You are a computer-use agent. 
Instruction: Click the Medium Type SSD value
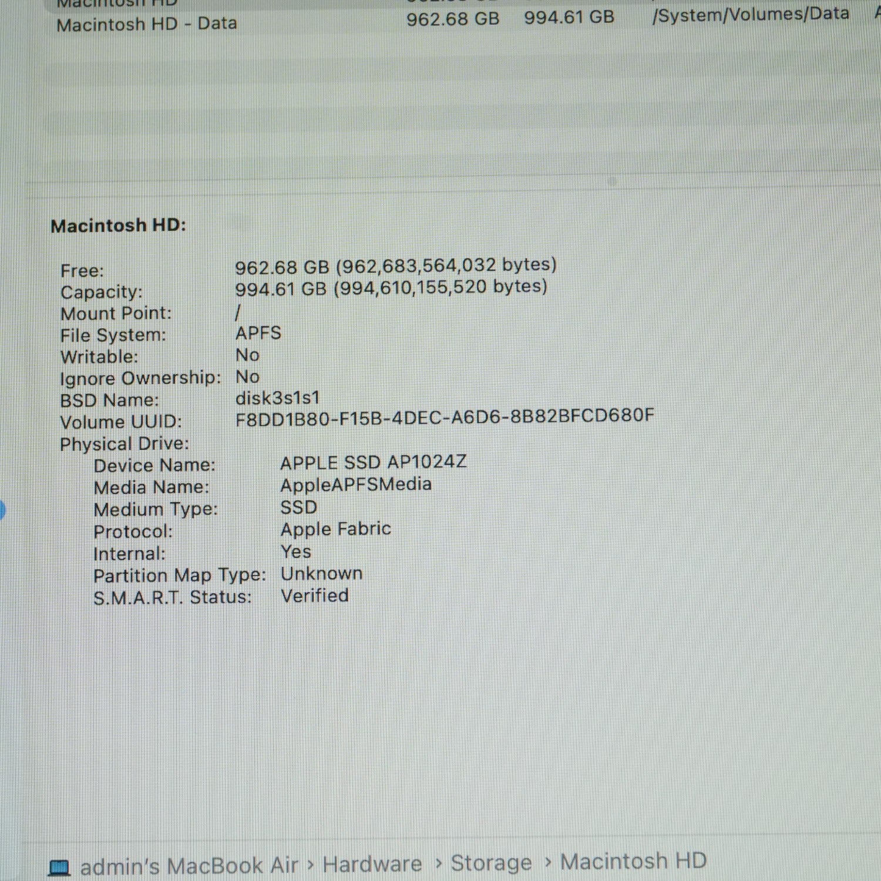coord(299,507)
